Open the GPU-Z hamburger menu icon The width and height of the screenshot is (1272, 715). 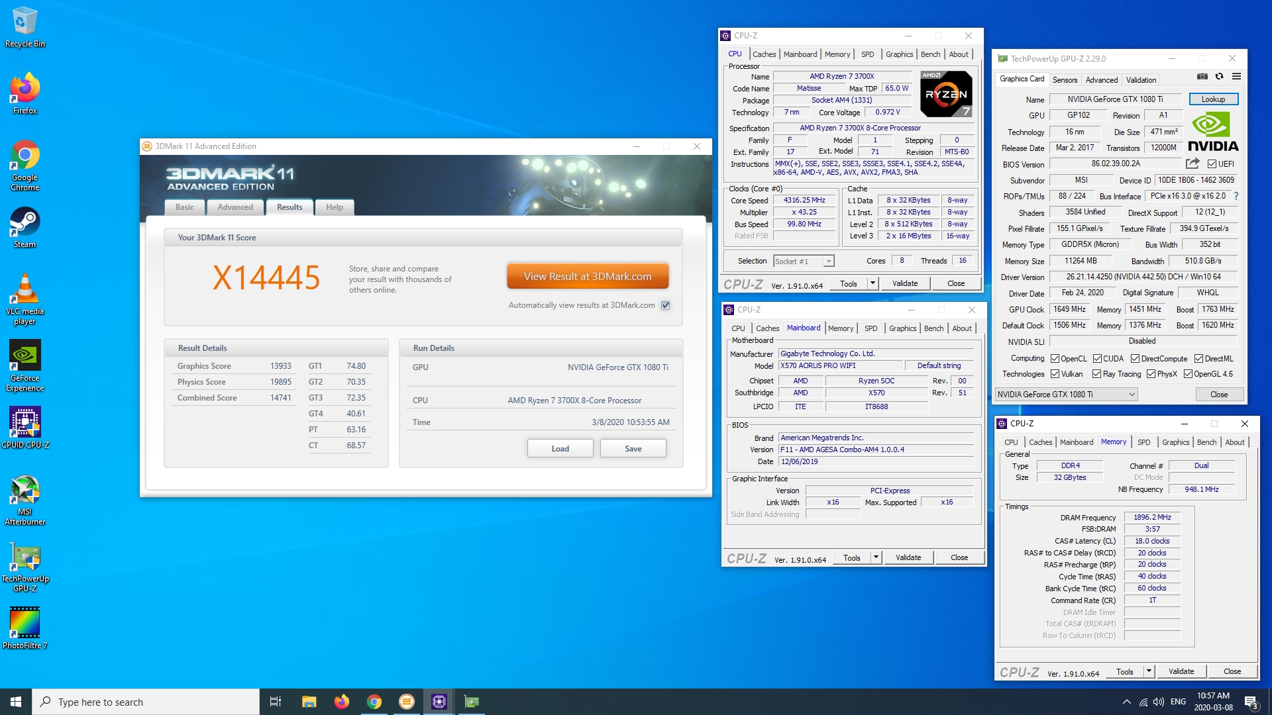1236,77
